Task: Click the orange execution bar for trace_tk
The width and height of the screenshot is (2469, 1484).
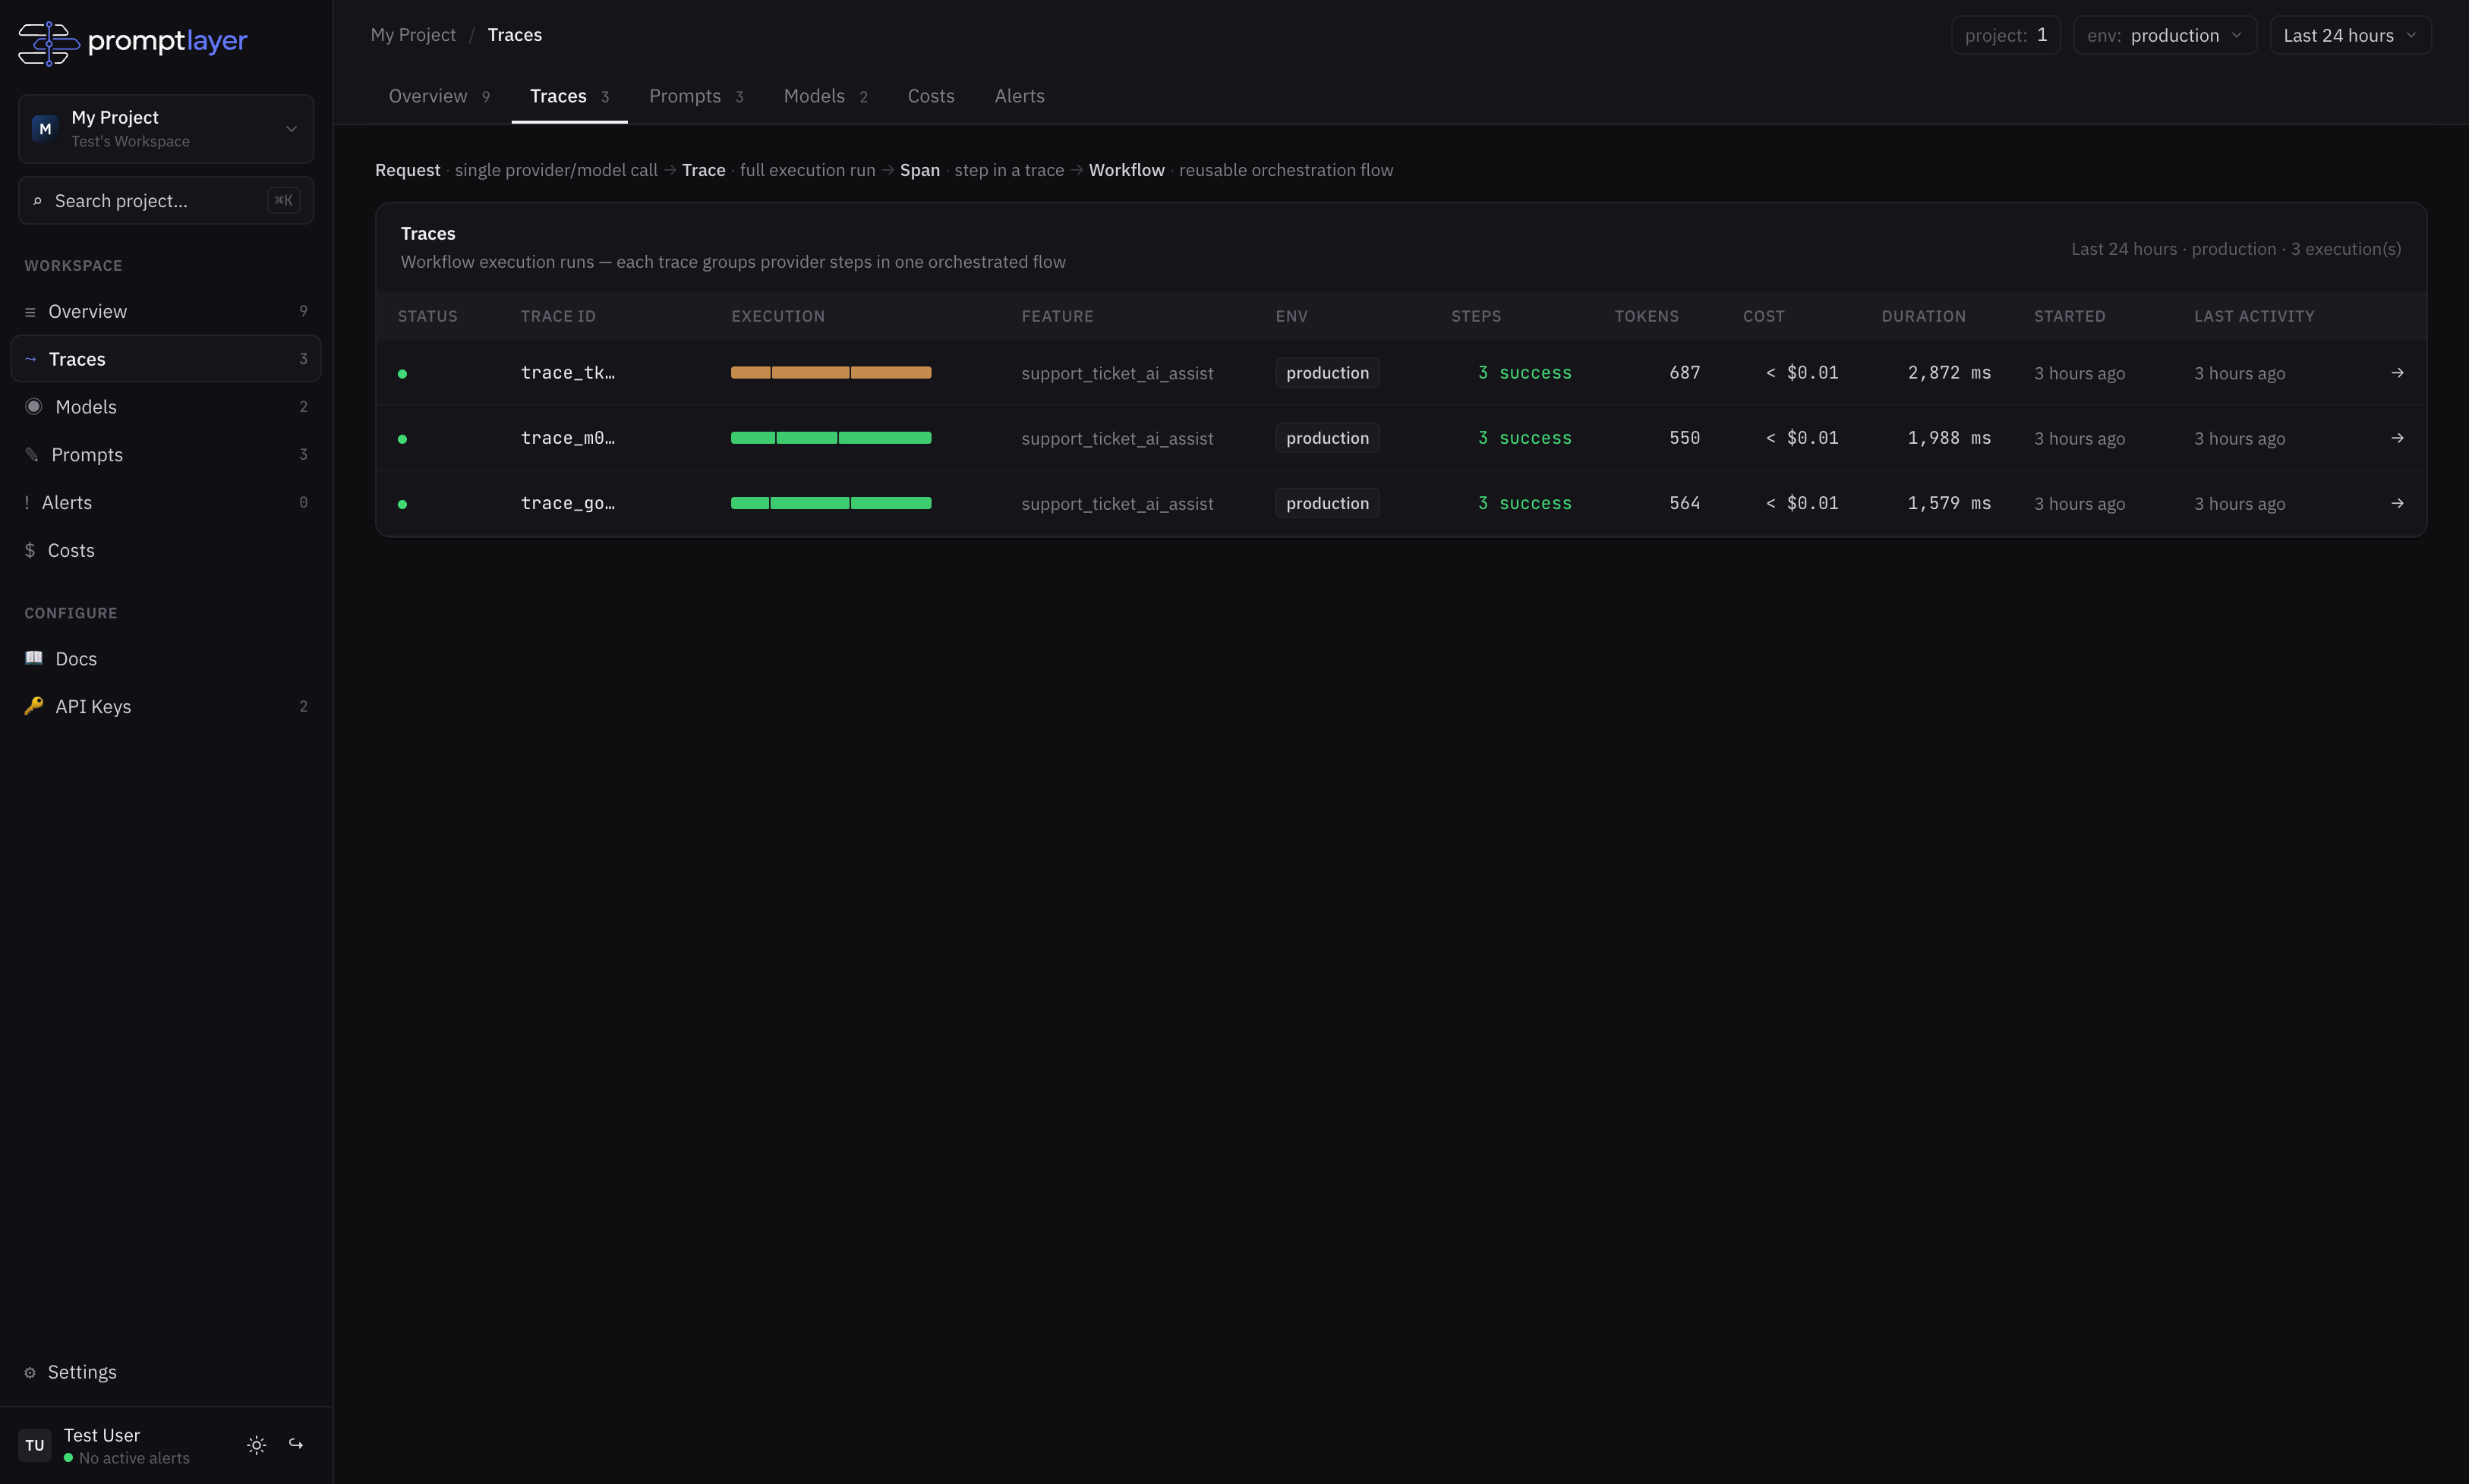Action: coord(831,373)
